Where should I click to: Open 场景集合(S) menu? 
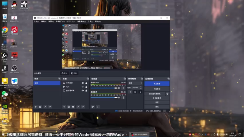[x=81, y=21]
